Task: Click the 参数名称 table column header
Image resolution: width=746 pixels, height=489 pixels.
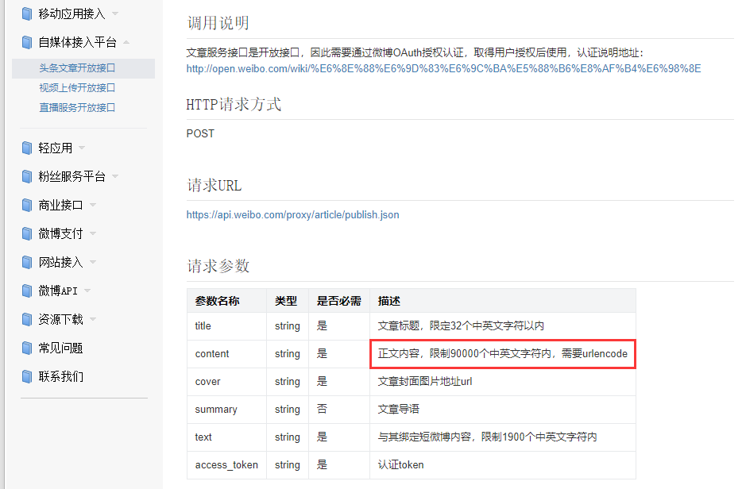Action: tap(217, 301)
